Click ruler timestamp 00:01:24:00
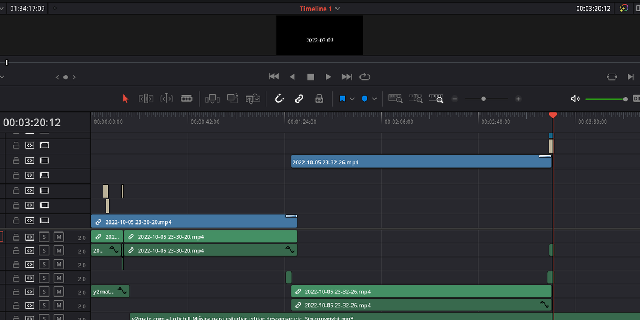 (302, 122)
